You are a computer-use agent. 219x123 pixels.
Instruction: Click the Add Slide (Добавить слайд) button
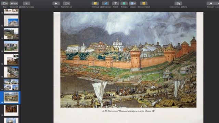point(27,3)
